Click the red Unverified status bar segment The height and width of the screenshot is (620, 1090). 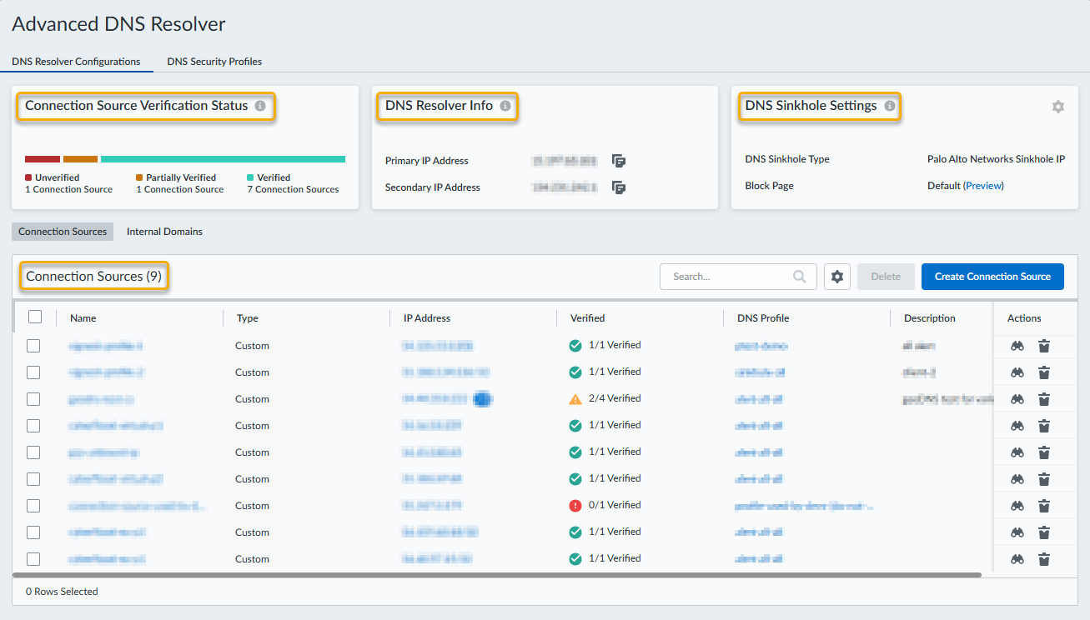click(x=42, y=159)
